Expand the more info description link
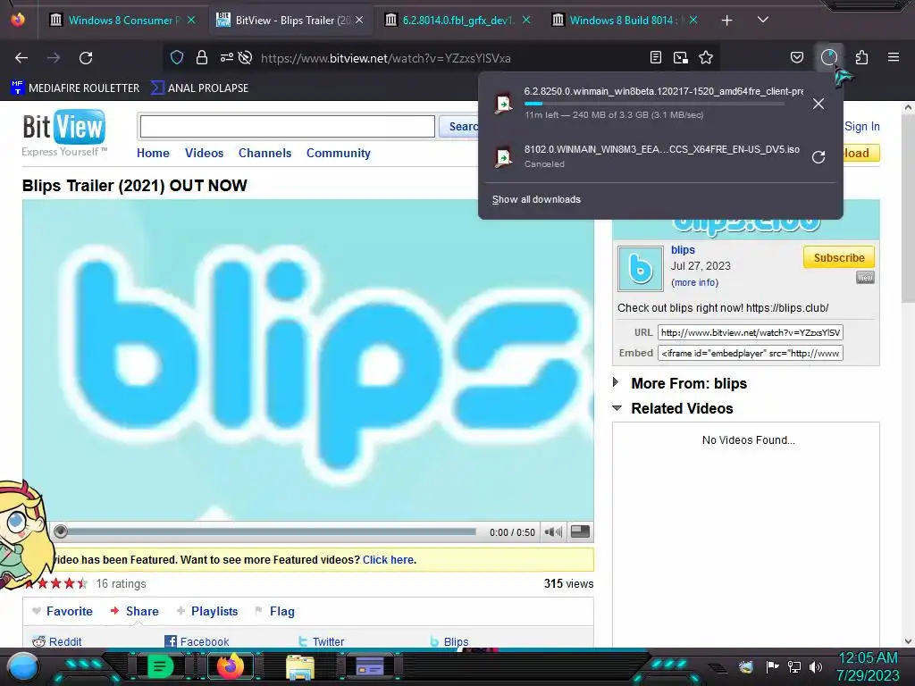Image resolution: width=915 pixels, height=686 pixels. (x=694, y=282)
